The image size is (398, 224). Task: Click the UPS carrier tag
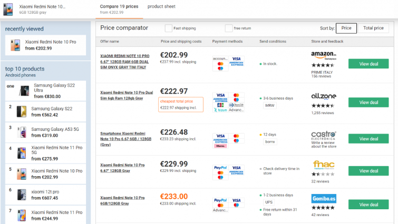pos(269,202)
